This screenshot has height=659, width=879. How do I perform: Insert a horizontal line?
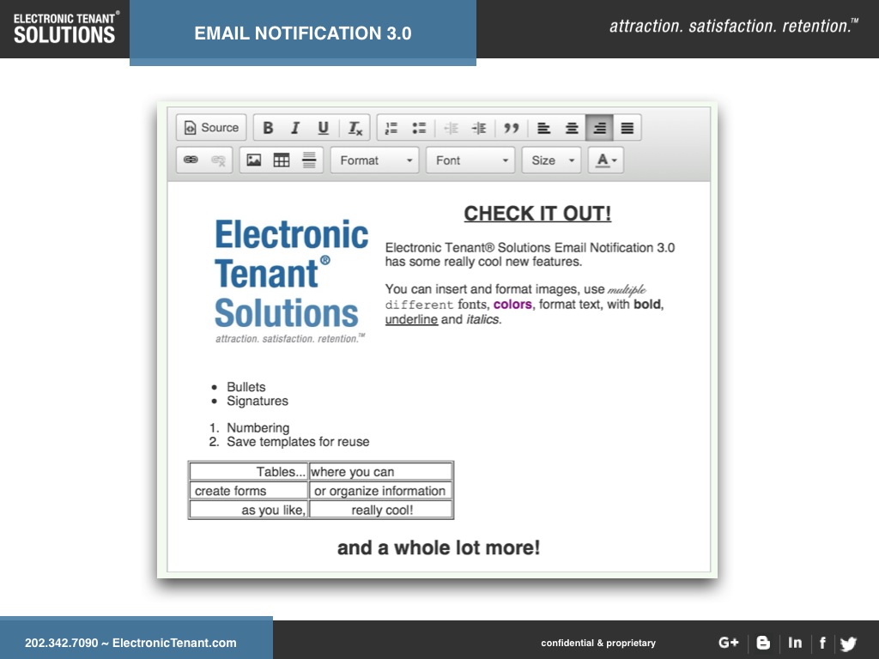point(309,160)
